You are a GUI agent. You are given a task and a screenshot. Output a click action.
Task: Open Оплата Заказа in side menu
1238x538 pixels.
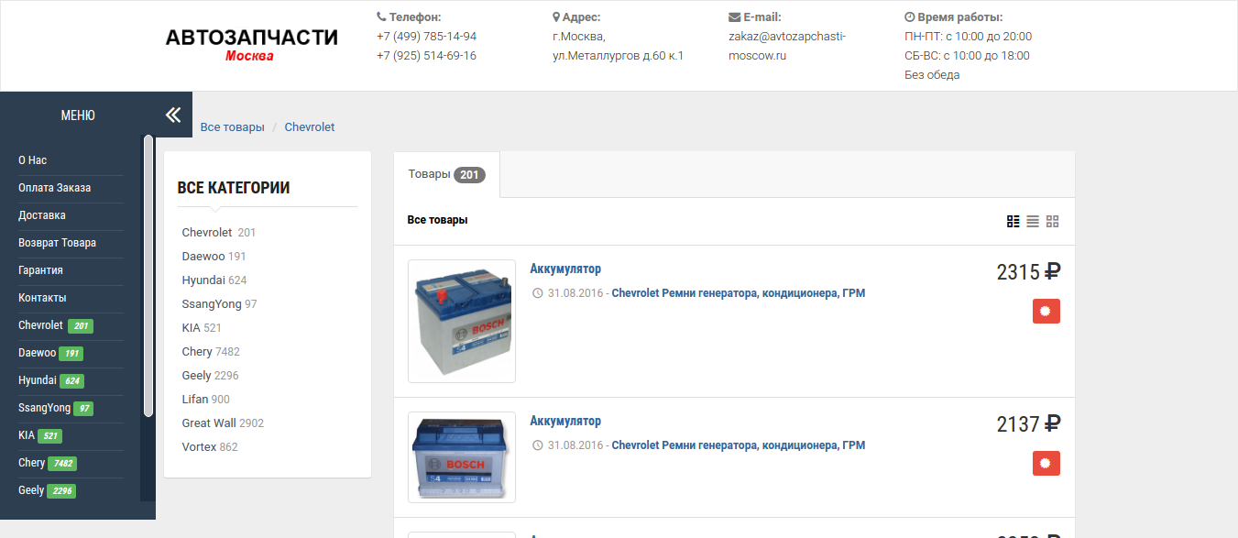point(55,188)
